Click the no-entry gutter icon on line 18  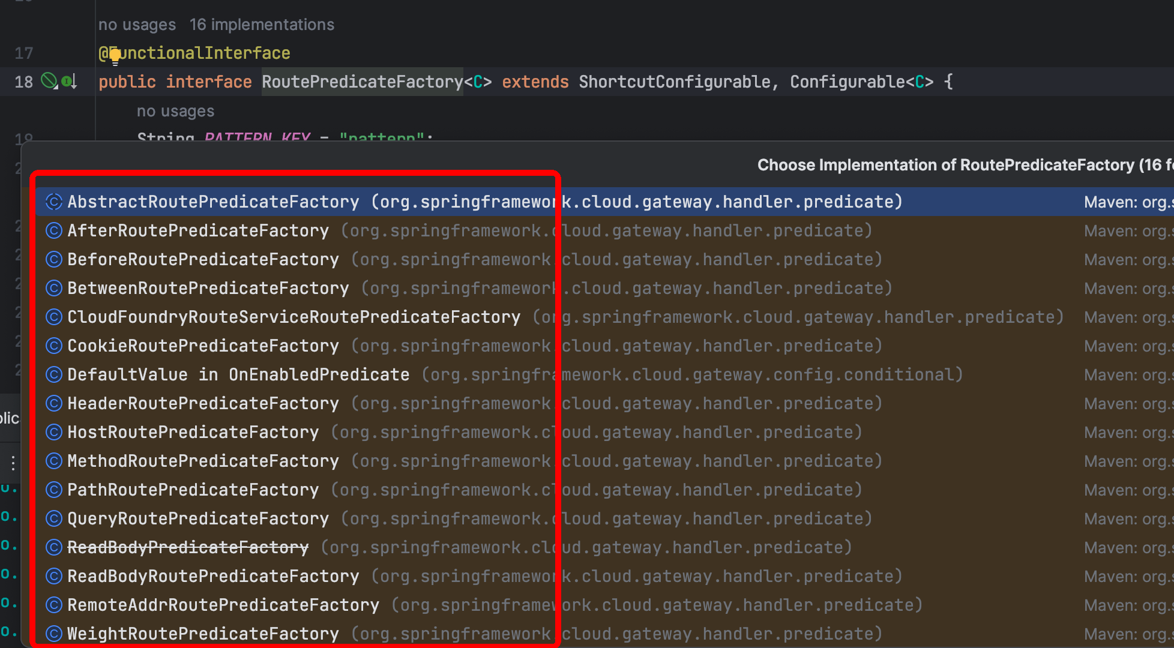49,80
